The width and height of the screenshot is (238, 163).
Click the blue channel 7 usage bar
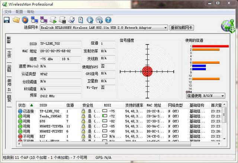point(199,66)
